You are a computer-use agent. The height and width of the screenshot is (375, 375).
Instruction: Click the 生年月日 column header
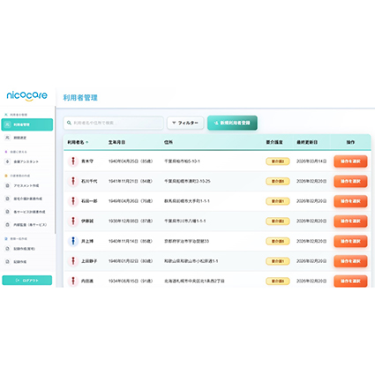(116, 142)
